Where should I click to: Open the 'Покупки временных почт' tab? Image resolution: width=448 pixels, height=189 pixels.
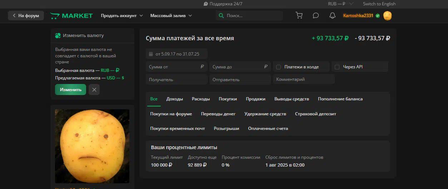[x=178, y=128]
